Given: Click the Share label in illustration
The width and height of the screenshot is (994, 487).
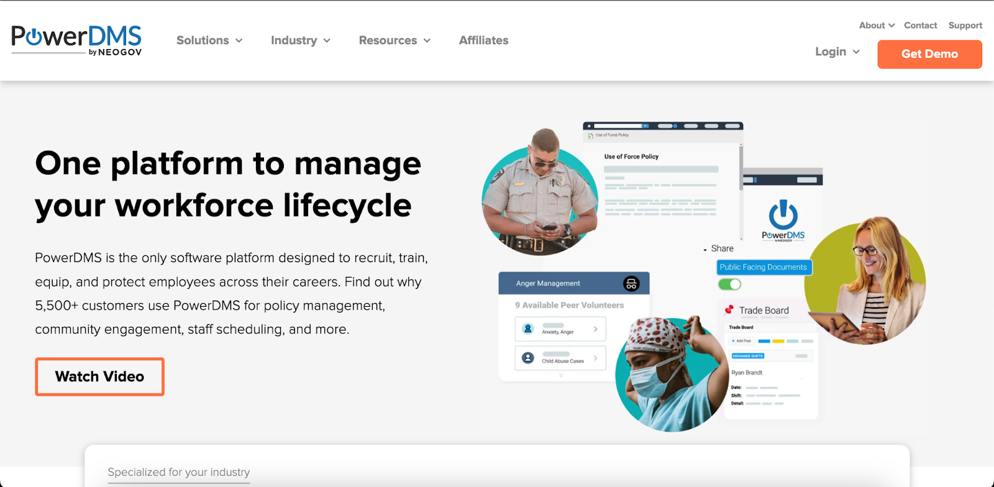Looking at the screenshot, I should click(722, 248).
